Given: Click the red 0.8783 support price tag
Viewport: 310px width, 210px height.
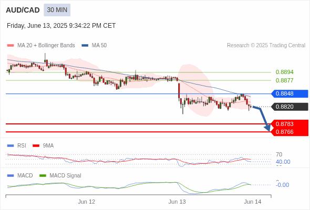Looking at the screenshot, I should click(290, 124).
